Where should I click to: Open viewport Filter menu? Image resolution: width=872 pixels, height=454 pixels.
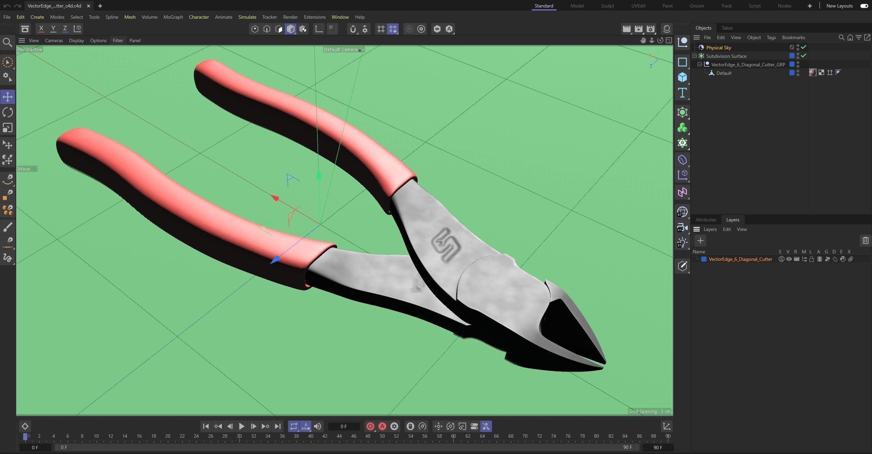(118, 40)
